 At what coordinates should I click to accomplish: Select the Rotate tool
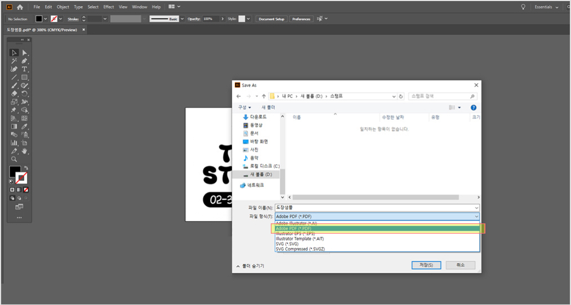coord(24,93)
